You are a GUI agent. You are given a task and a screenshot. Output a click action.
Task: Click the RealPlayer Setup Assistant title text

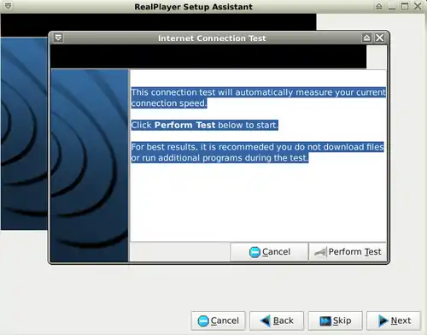194,7
